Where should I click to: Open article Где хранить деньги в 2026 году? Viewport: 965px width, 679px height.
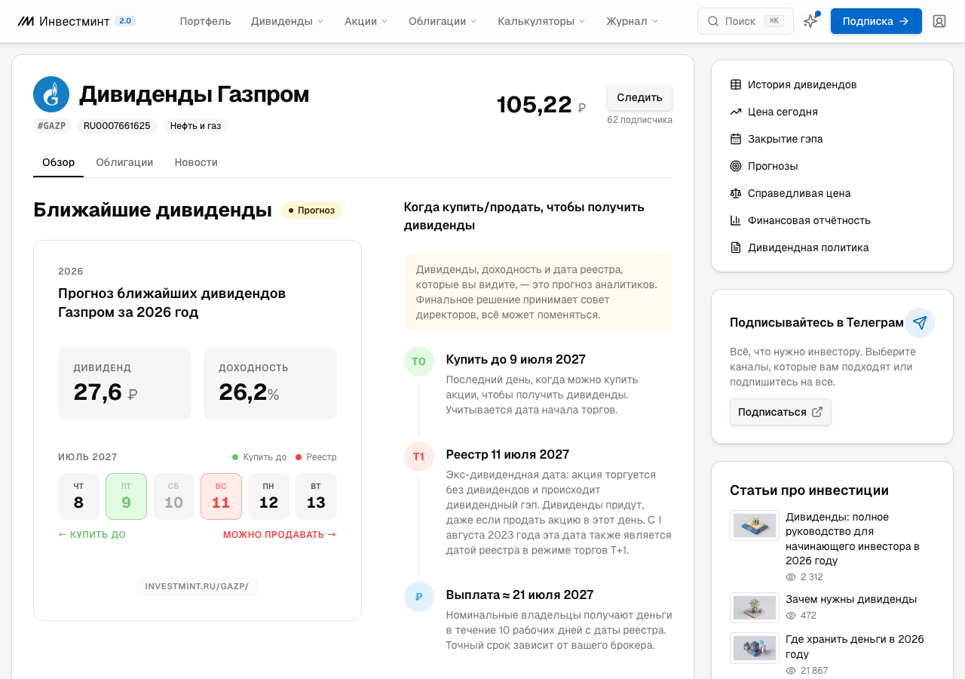855,647
